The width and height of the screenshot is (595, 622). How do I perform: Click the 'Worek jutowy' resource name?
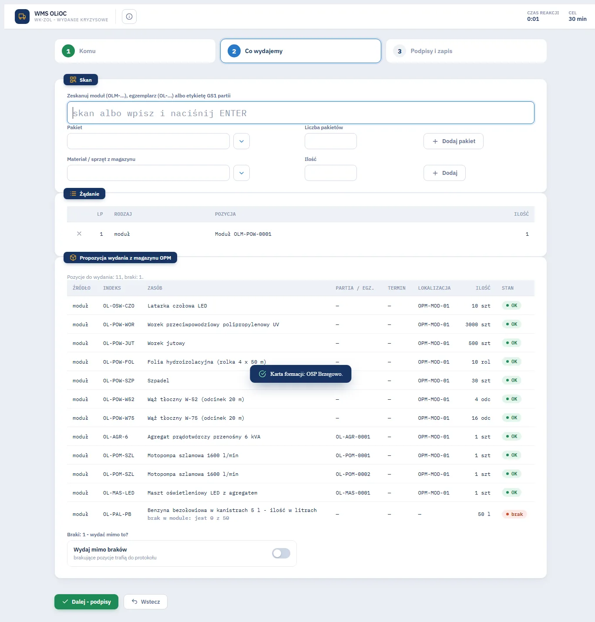click(166, 343)
